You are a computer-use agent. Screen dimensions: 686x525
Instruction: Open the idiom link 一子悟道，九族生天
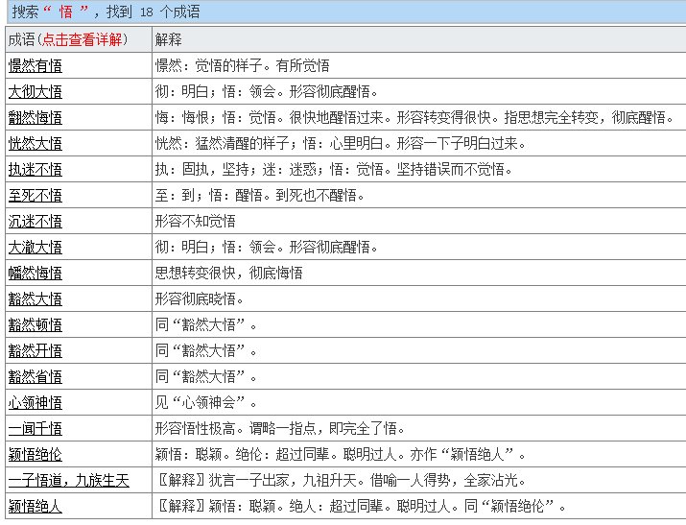pos(69,481)
